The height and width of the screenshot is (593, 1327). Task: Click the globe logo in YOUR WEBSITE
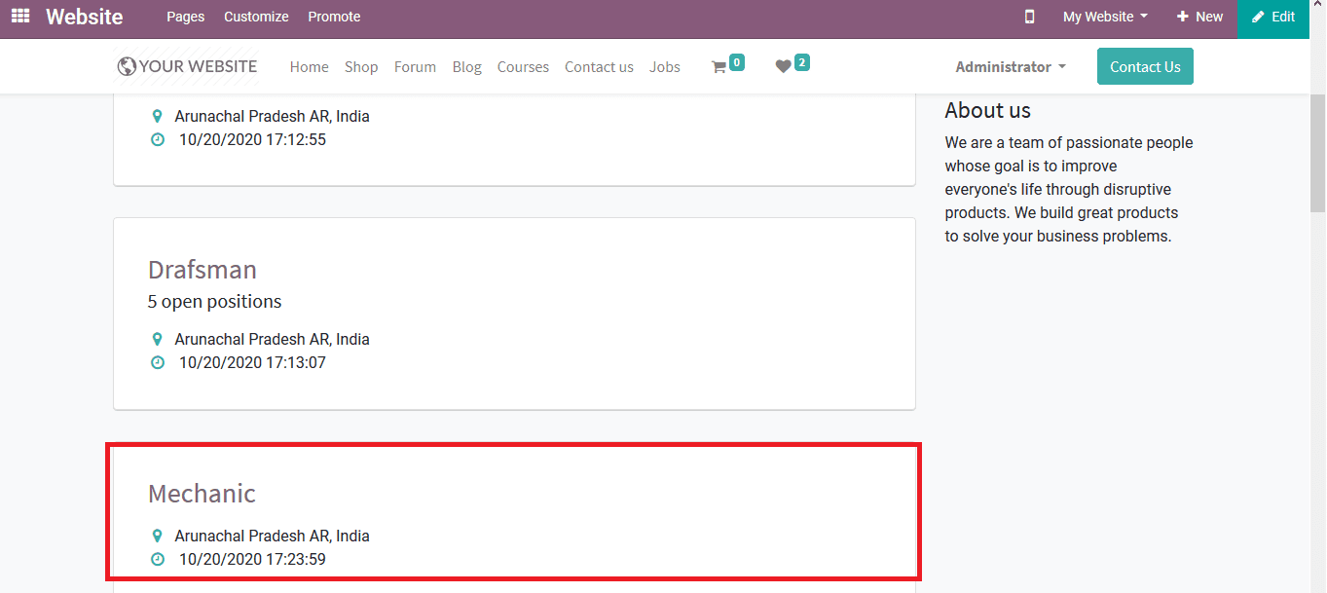point(127,66)
